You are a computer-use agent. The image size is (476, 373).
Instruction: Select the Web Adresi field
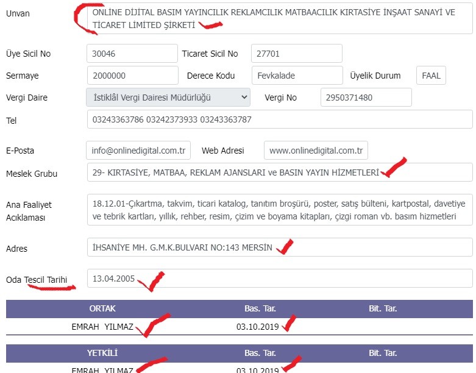[316, 150]
